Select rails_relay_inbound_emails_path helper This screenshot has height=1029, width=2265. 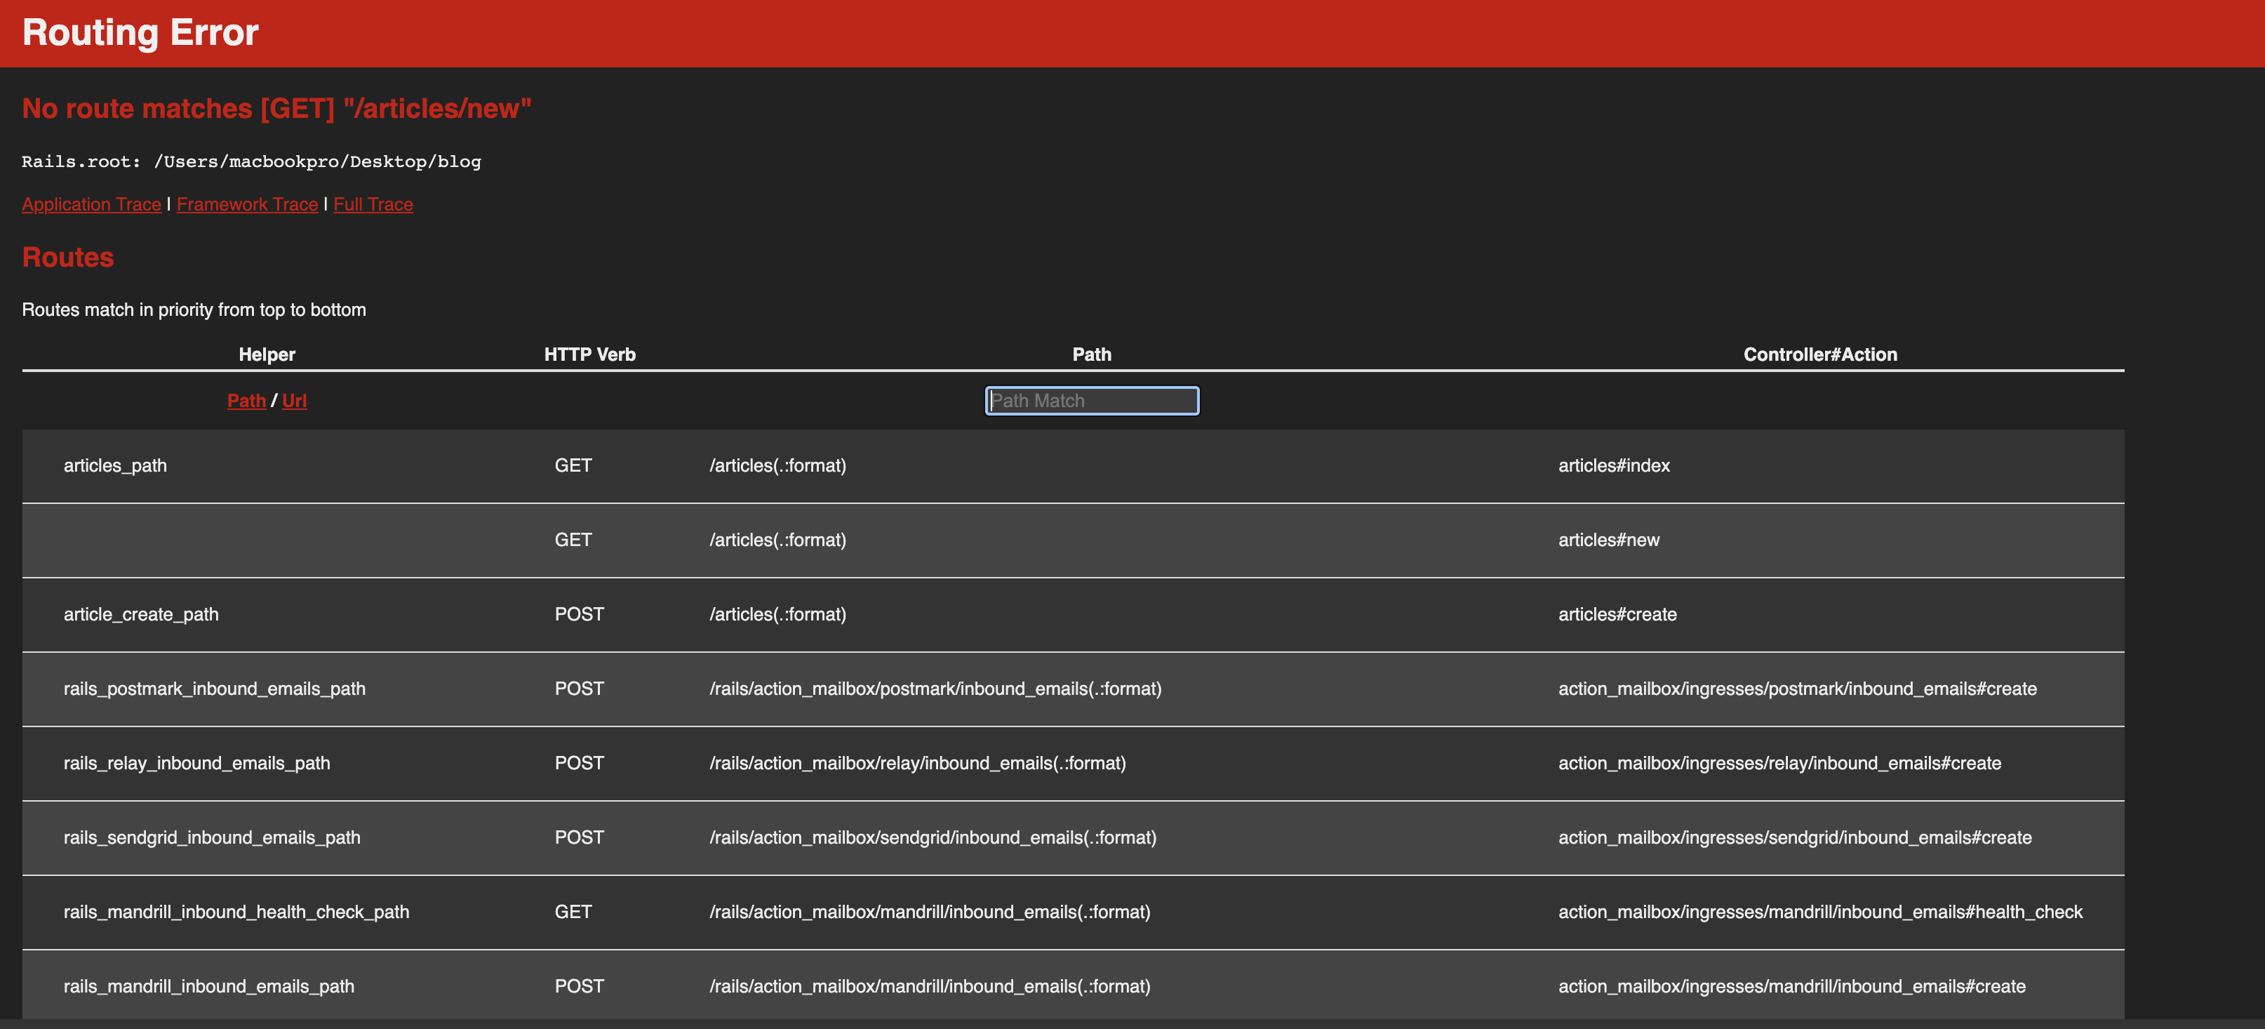click(x=197, y=762)
